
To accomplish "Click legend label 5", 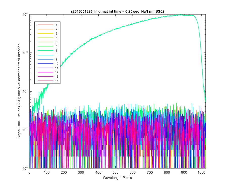I will tap(56, 42).
